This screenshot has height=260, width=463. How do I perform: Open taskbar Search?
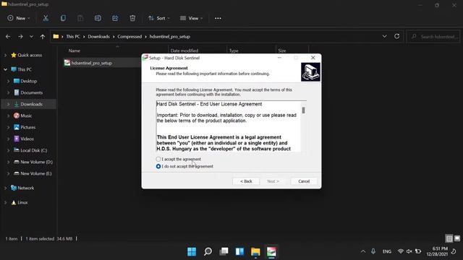208,251
